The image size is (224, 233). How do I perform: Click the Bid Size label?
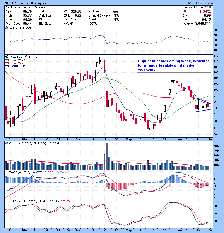click(45, 24)
